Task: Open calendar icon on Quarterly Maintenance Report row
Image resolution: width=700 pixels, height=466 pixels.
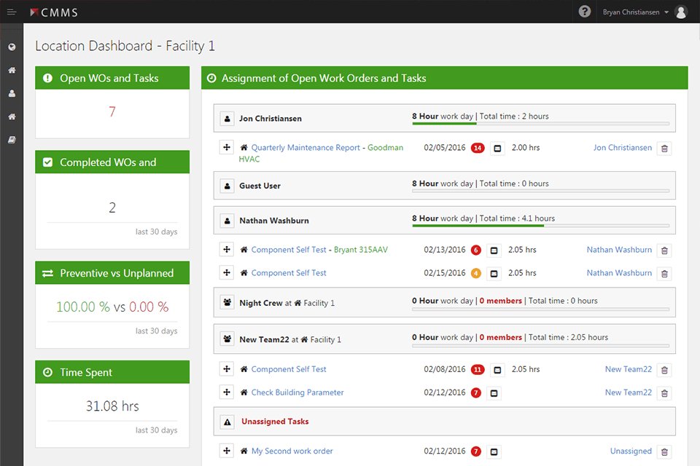Action: [x=497, y=149]
